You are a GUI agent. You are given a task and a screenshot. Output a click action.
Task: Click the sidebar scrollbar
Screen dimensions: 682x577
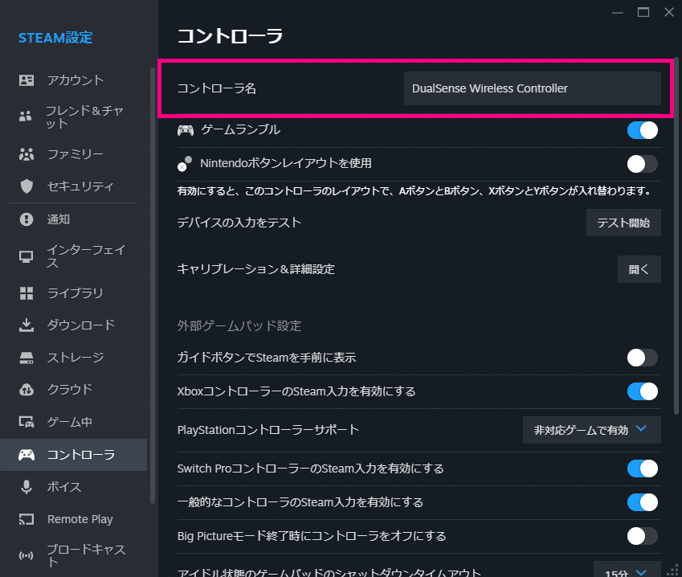pyautogui.click(x=153, y=285)
